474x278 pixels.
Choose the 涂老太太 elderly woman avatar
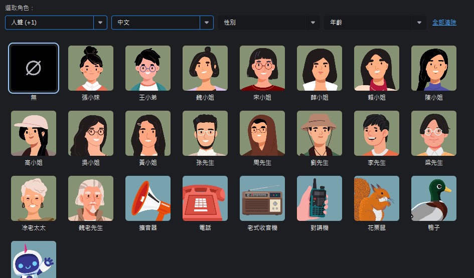[34, 198]
